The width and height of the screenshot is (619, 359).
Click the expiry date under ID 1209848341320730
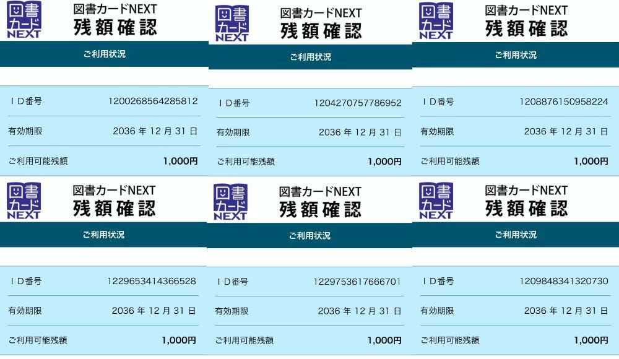click(566, 311)
